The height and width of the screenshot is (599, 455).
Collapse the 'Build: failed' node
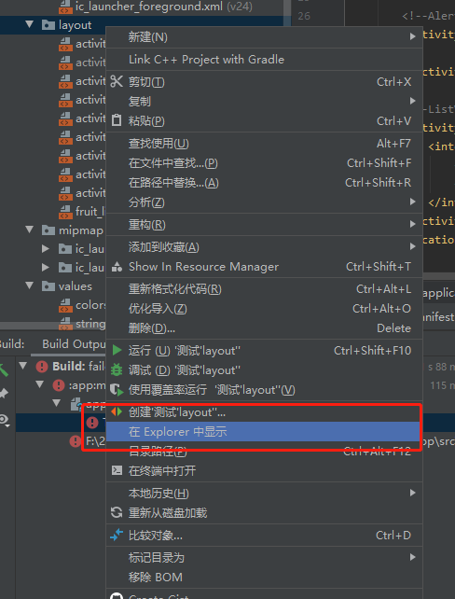click(23, 366)
